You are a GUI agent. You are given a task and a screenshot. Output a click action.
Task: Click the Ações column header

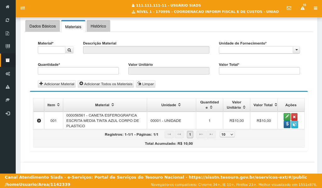coord(291,105)
